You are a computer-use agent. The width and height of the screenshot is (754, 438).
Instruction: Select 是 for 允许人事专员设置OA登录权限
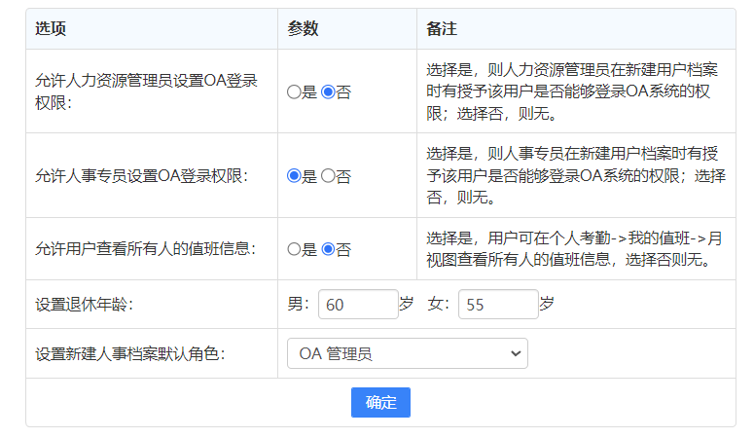tap(294, 176)
